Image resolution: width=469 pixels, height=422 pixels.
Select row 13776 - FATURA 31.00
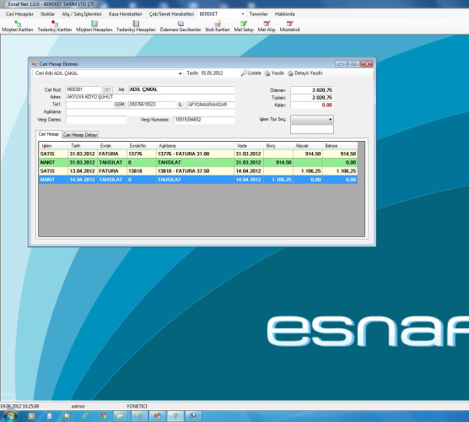(198, 154)
